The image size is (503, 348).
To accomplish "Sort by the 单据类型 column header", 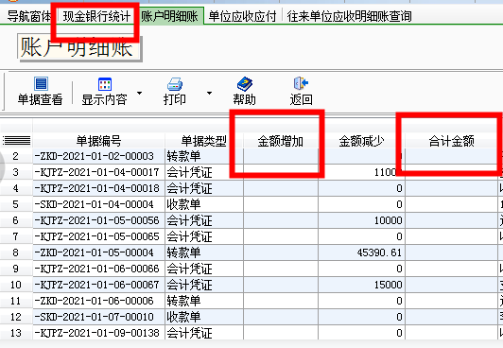I will pyautogui.click(x=203, y=141).
